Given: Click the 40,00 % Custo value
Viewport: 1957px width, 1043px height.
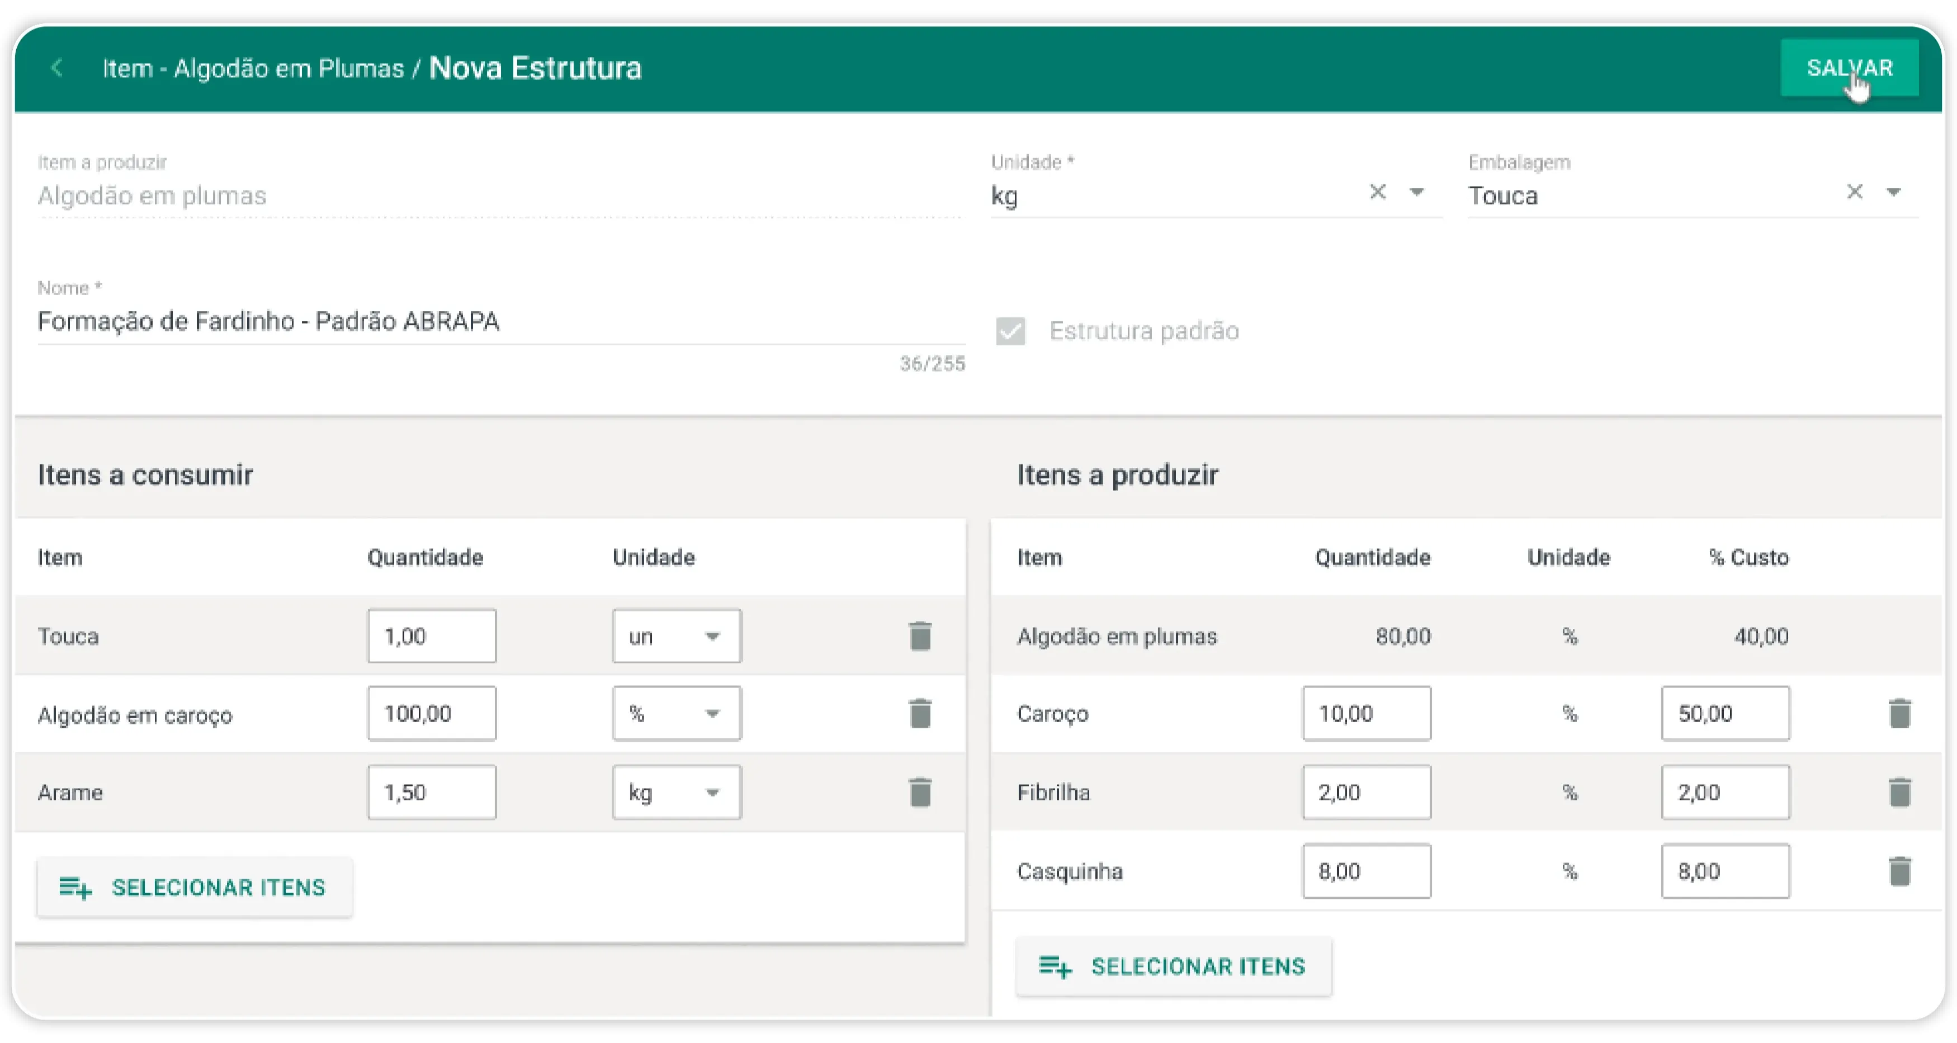Looking at the screenshot, I should tap(1761, 636).
